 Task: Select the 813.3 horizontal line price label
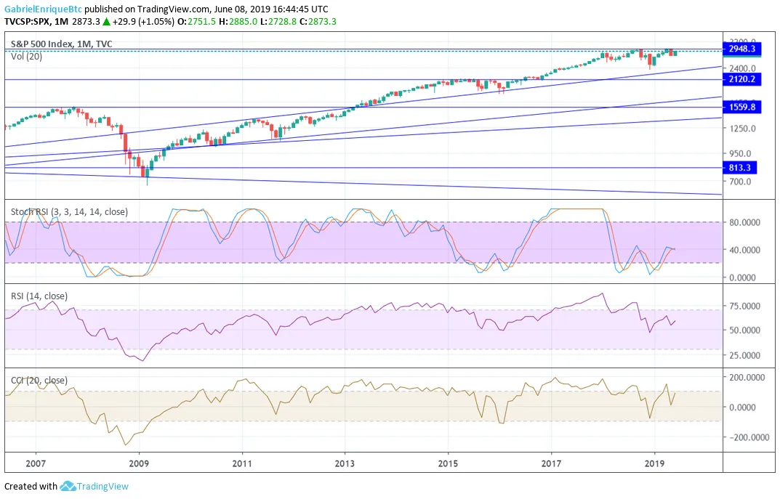[x=740, y=168]
